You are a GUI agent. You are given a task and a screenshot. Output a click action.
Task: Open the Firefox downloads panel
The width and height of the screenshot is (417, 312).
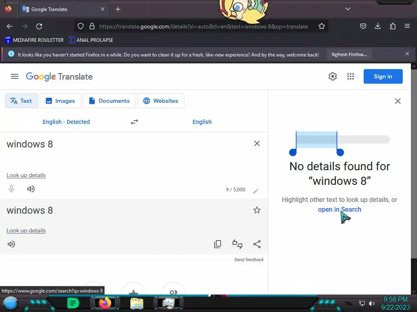coord(377,26)
